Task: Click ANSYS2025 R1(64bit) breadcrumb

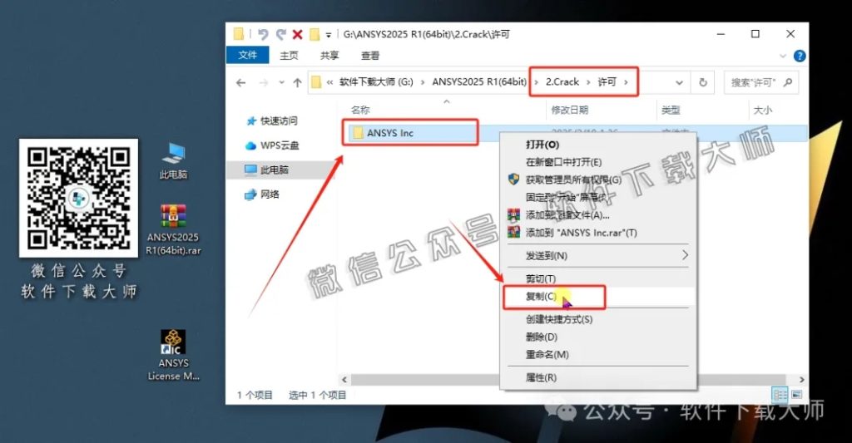Action: tap(479, 82)
